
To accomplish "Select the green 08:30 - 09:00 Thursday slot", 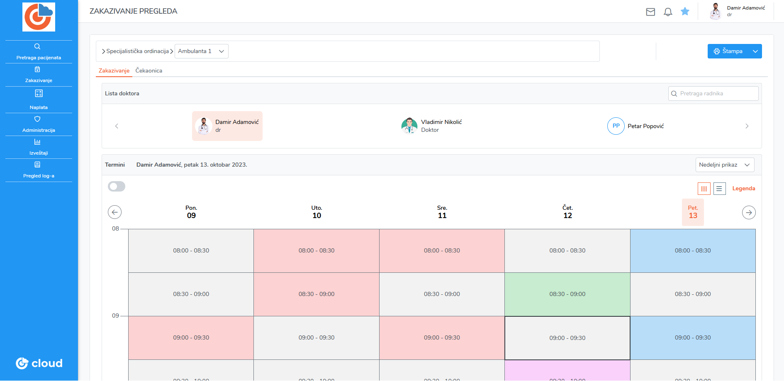I will [567, 294].
